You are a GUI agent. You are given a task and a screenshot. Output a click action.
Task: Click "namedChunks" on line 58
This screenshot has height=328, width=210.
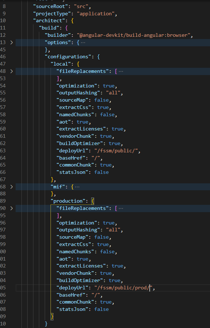pos(76,115)
